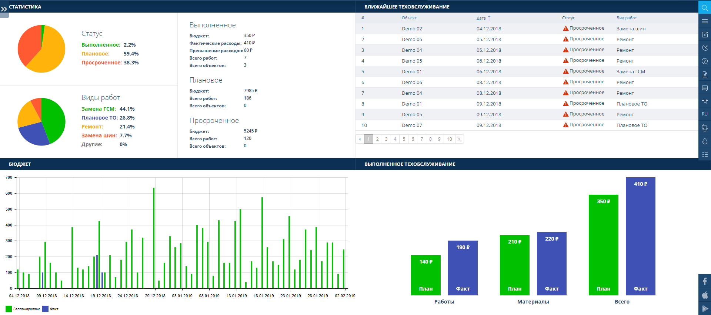This screenshot has height=315, width=711.
Task: Click Замена ГСМ: 44.1% legend entry
Action: click(x=108, y=109)
